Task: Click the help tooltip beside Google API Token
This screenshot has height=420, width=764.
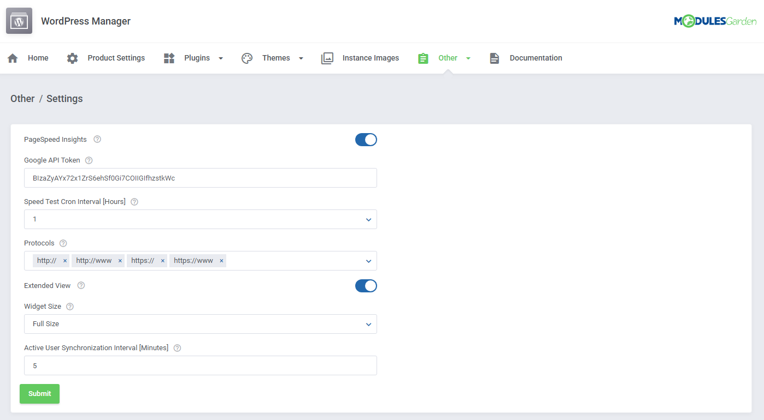Action: [x=89, y=160]
